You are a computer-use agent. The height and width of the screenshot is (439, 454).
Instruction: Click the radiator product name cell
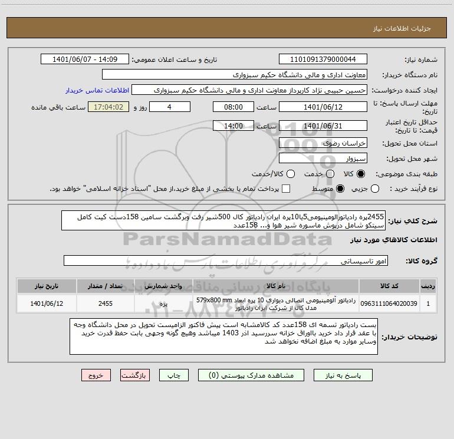(276, 303)
